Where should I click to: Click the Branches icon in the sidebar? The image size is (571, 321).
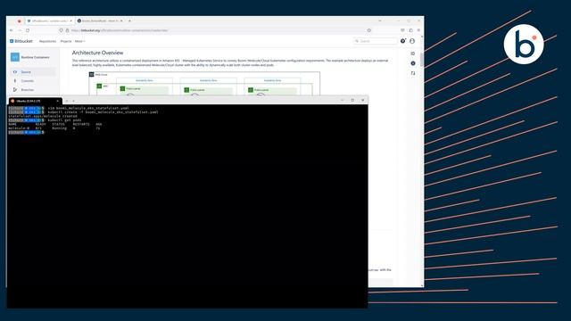point(15,89)
